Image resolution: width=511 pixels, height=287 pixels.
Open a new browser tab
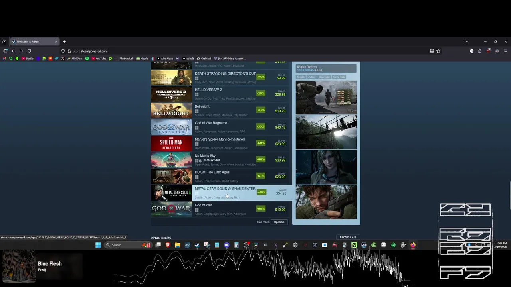click(x=64, y=41)
